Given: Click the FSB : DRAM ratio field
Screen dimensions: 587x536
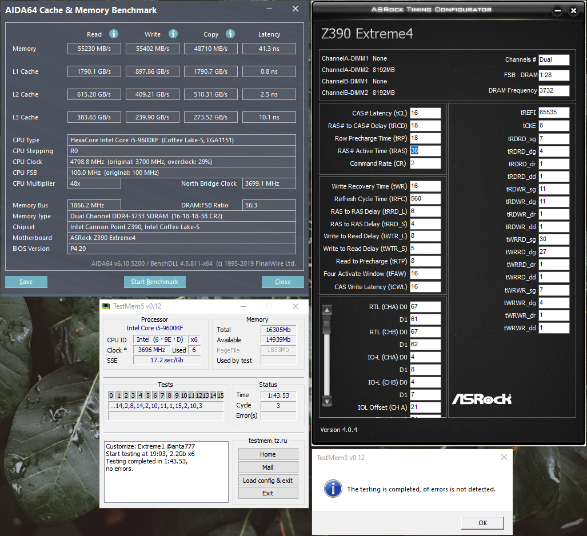Looking at the screenshot, I should [554, 75].
